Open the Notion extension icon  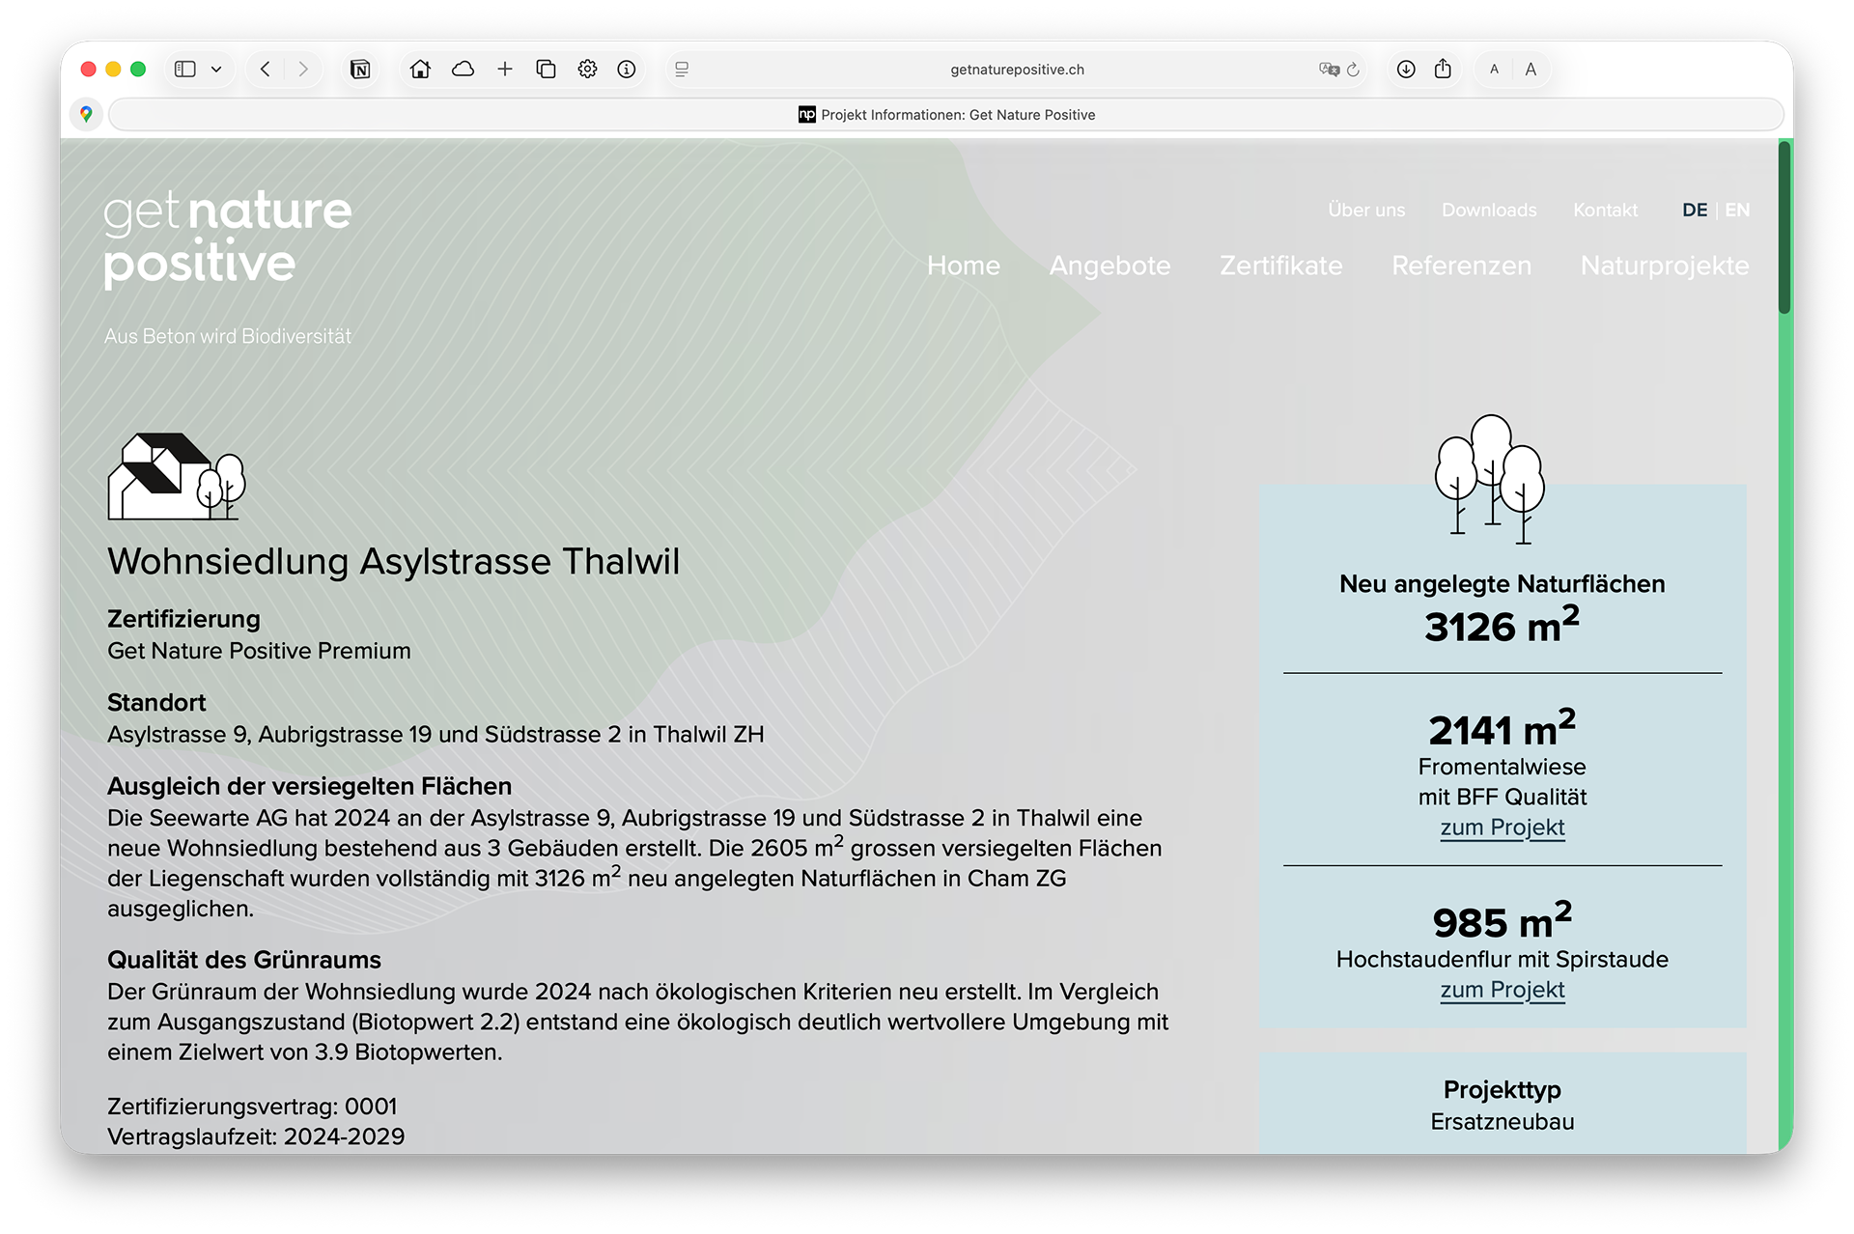(x=360, y=69)
